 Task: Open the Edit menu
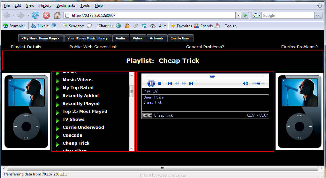18,5
